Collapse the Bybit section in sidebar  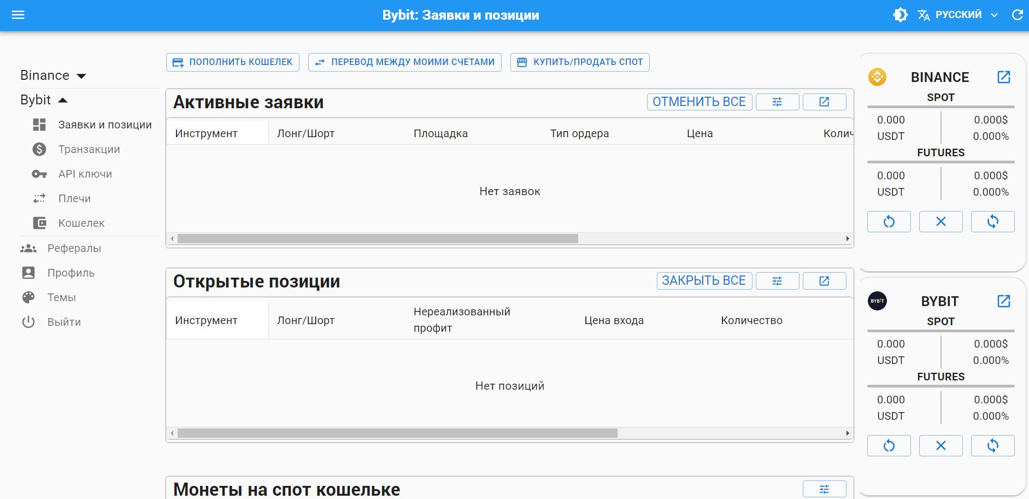pyautogui.click(x=44, y=100)
